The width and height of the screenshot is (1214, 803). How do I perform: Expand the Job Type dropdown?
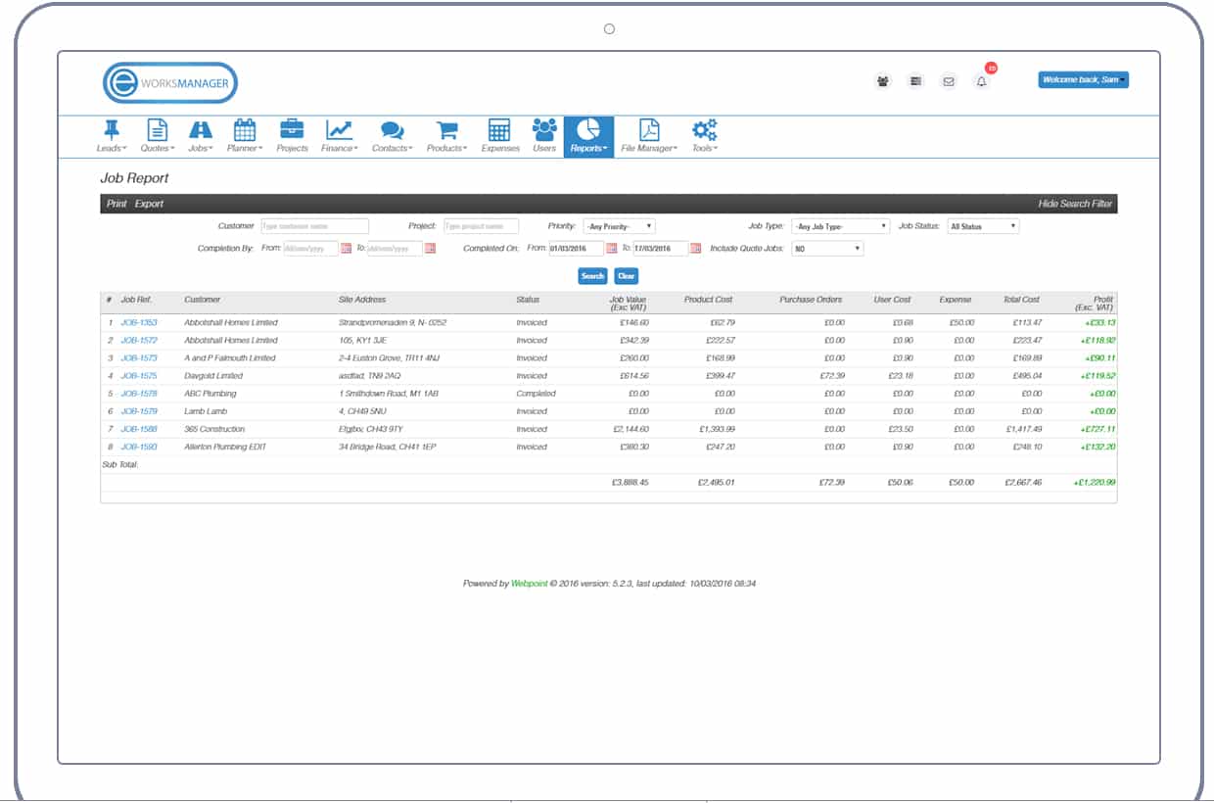(x=840, y=226)
